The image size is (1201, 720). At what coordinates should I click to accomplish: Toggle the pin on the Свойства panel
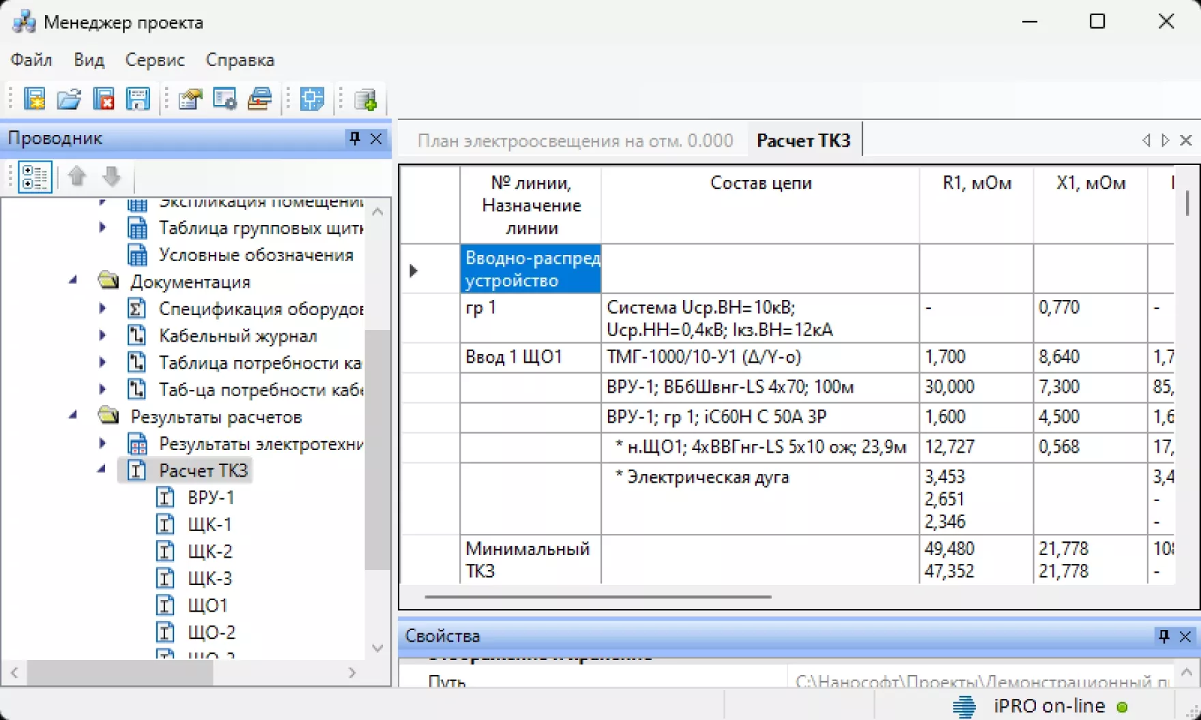(1163, 636)
